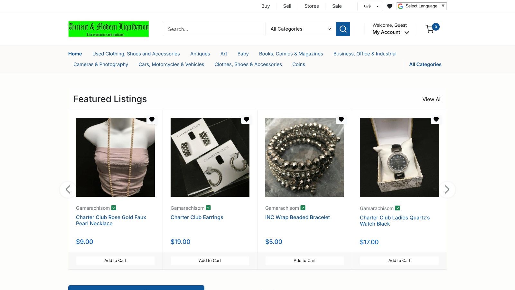Open Cameras & Photography category
Screen dimensions: 515x290
(101, 64)
